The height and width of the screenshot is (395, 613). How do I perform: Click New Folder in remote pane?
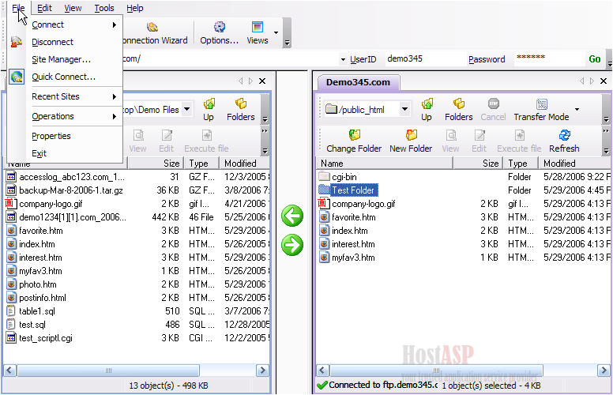coord(411,141)
